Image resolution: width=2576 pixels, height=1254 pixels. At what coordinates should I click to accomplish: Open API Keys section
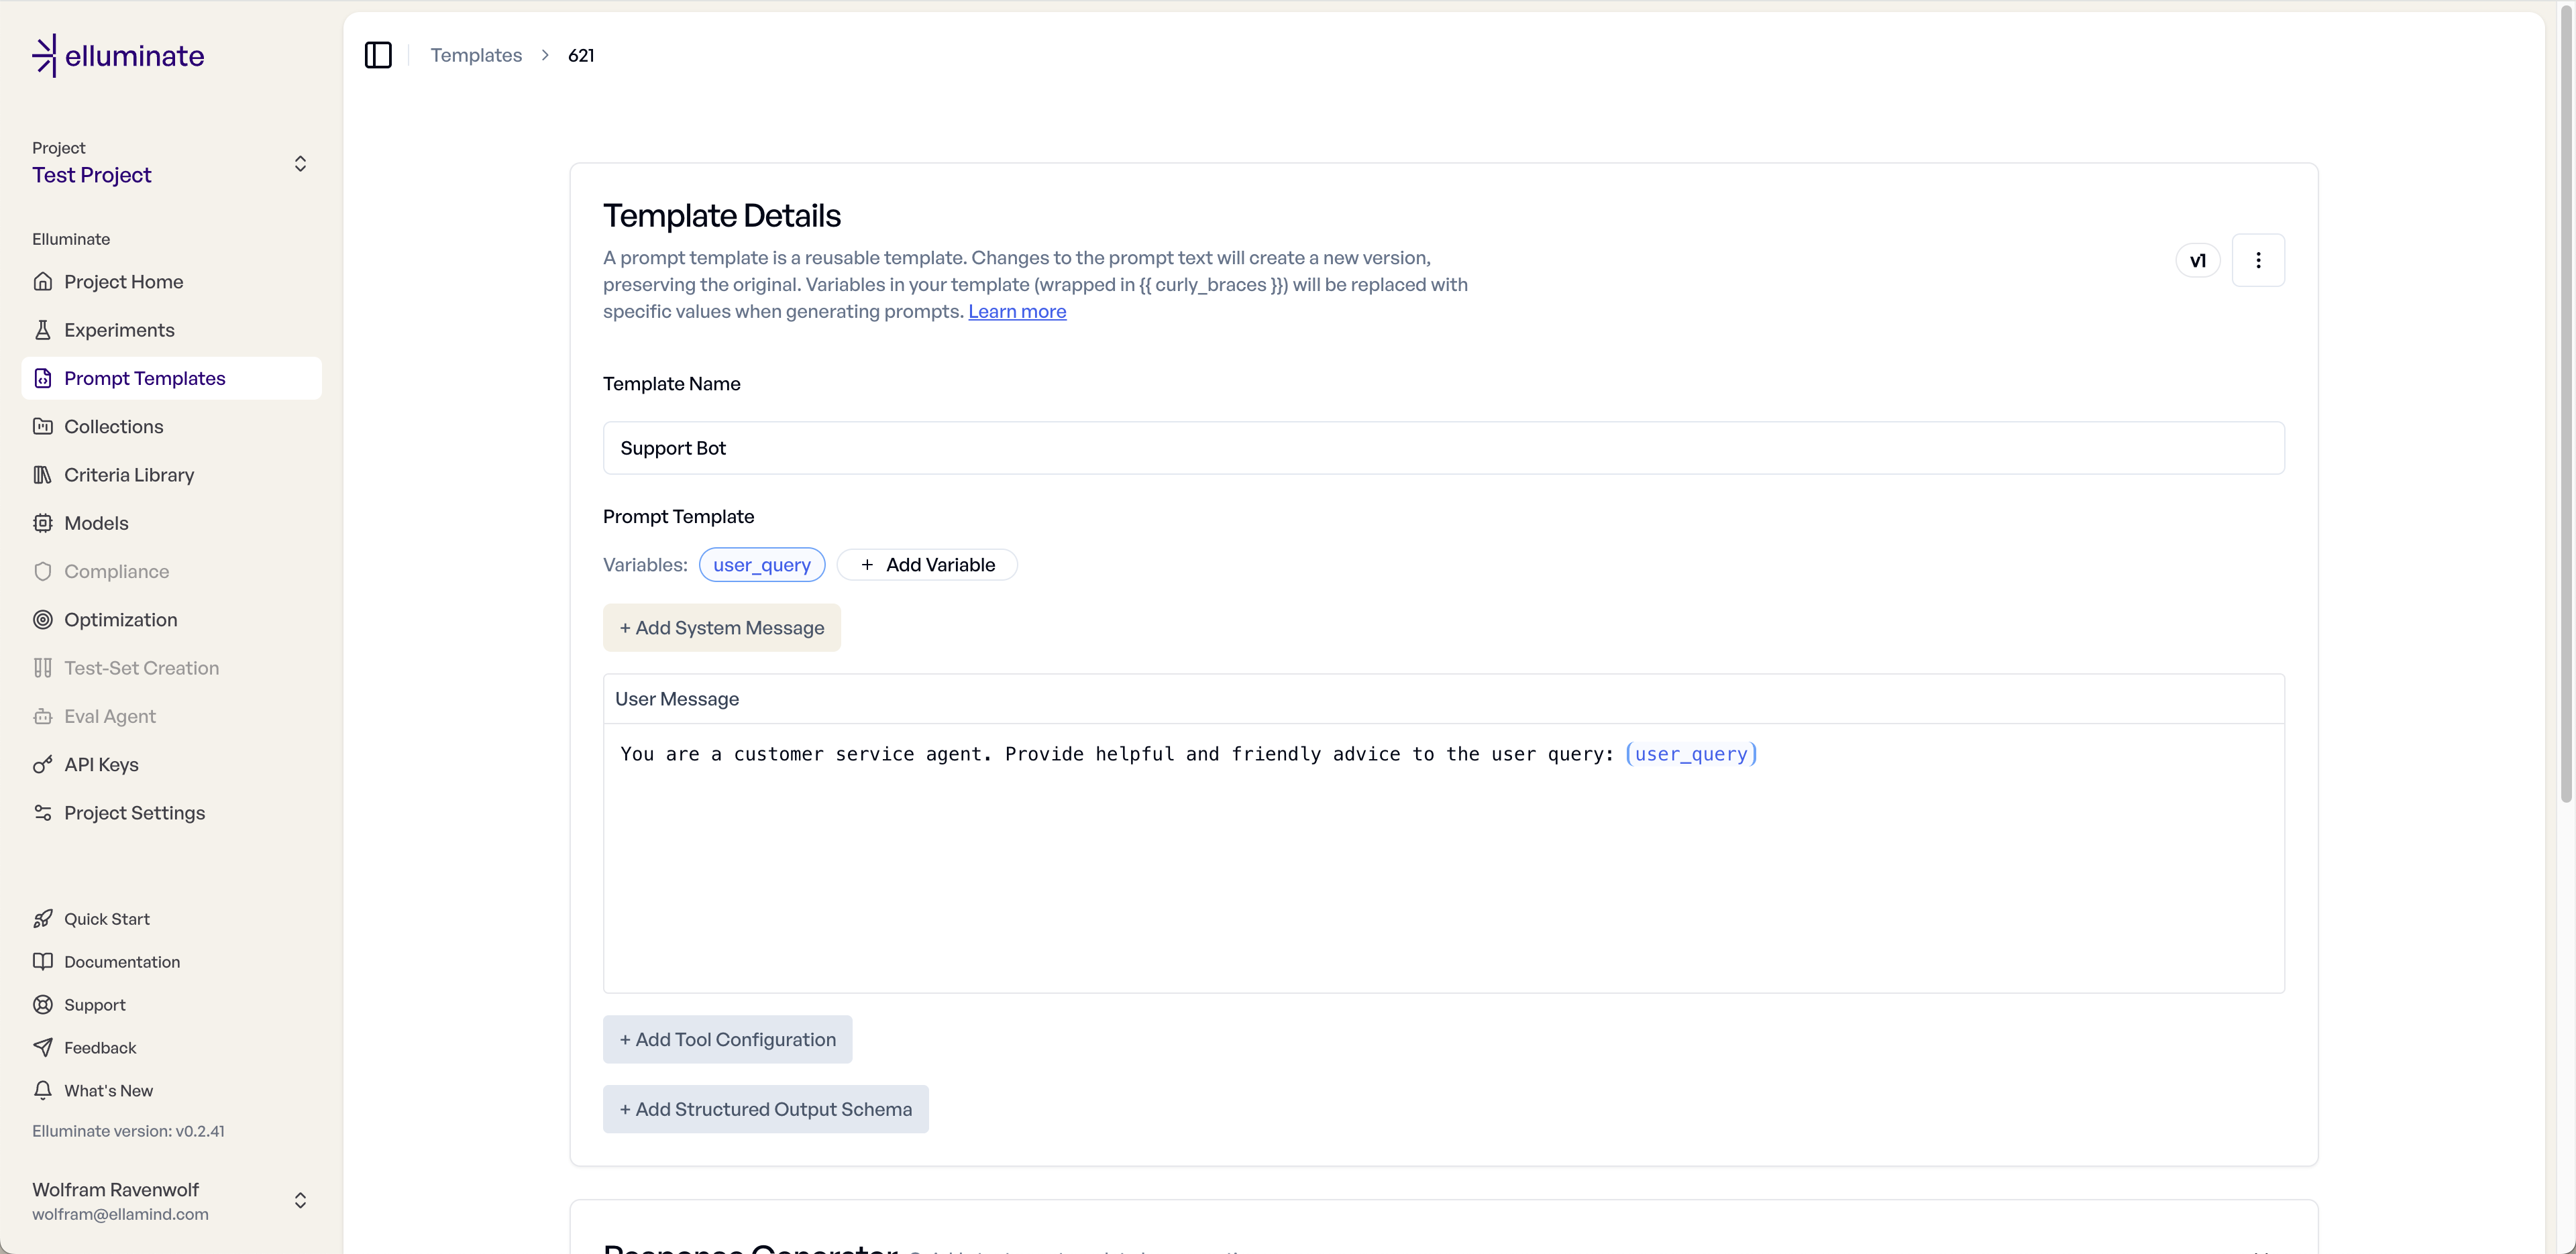101,765
